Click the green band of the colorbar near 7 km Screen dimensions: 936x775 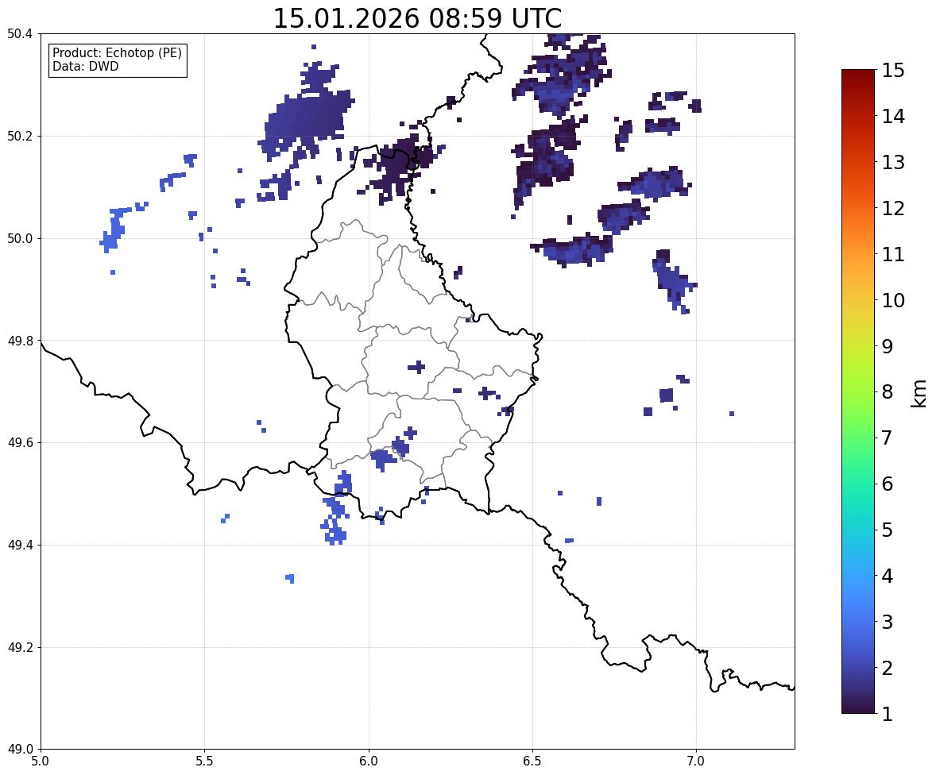[x=858, y=438]
